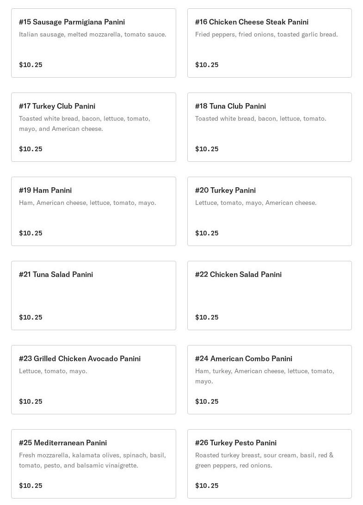This screenshot has height=505, width=363.
Task: Click the Tuna Salad Panini $10.25 price
Action: tap(31, 317)
